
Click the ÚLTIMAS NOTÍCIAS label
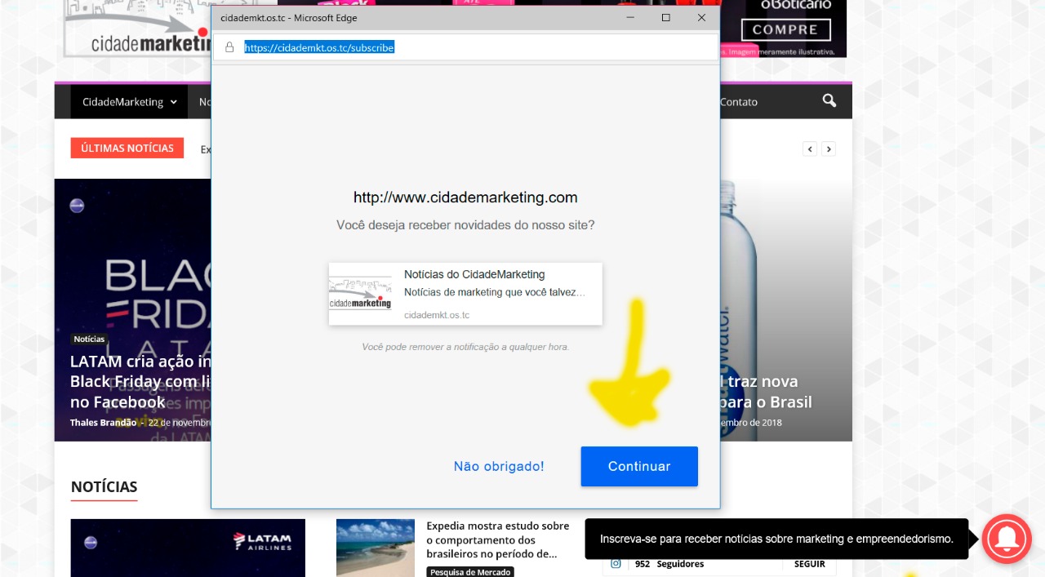[127, 148]
